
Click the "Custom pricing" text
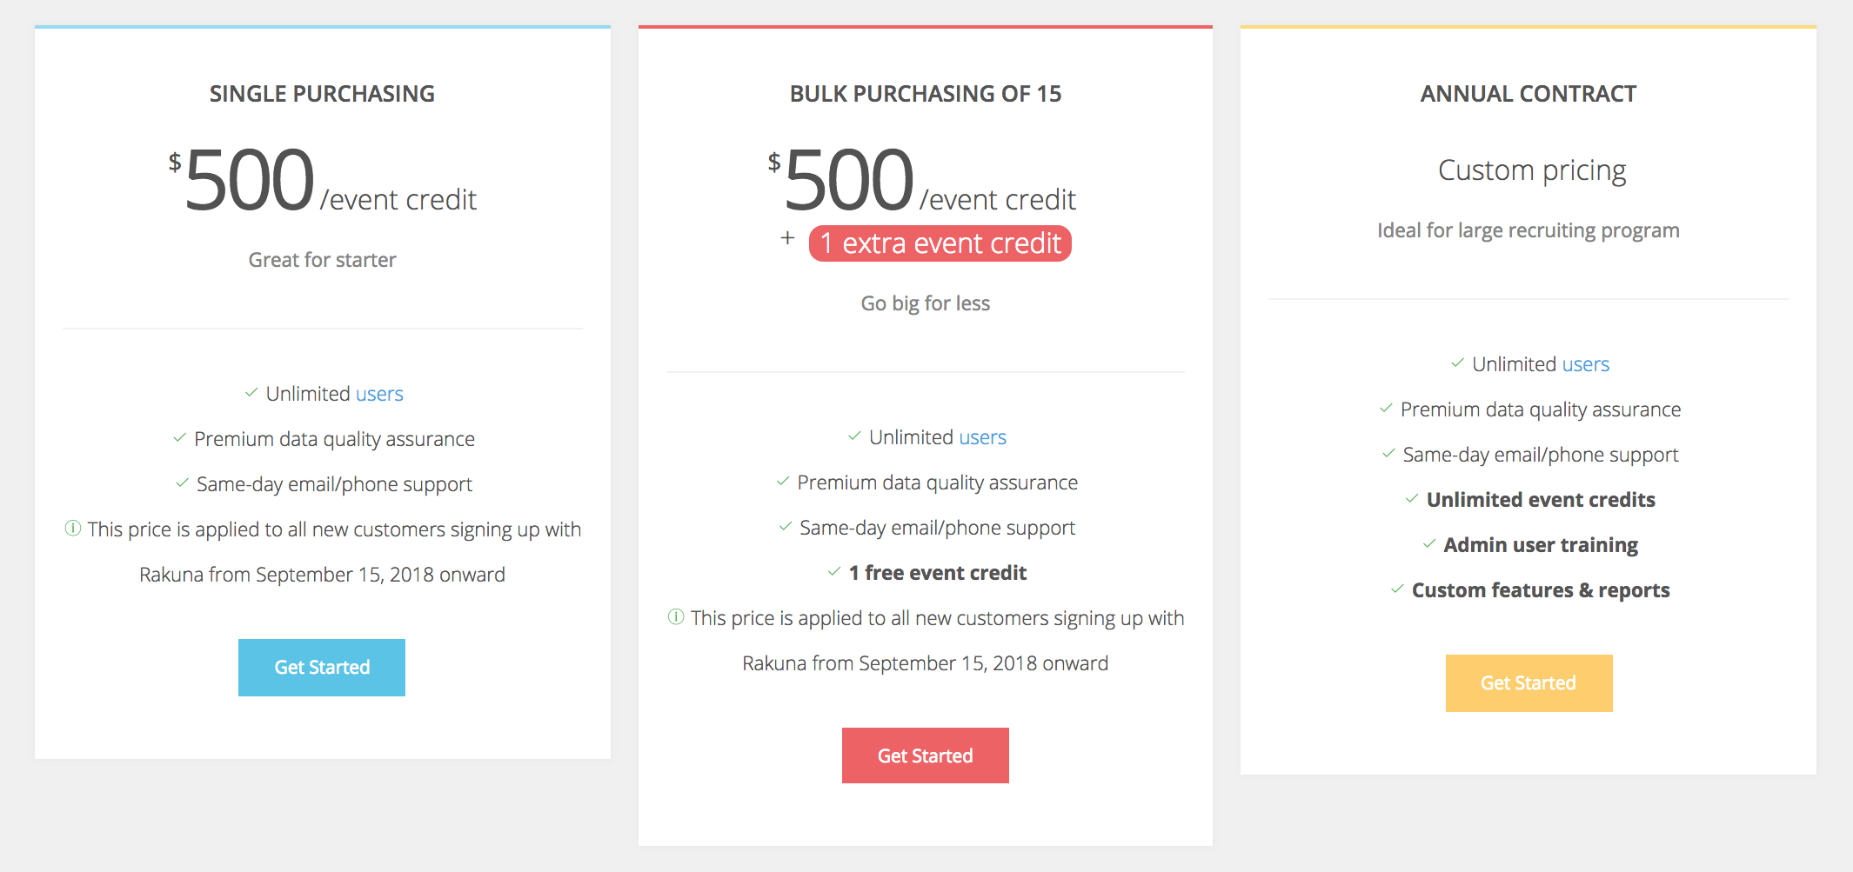1531,170
